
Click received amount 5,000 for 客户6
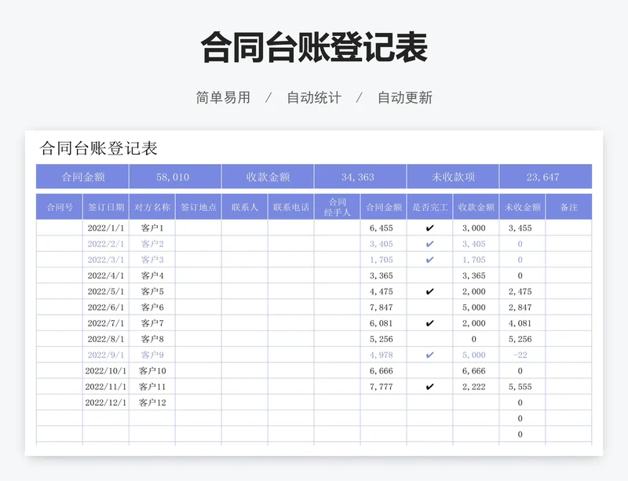coord(474,308)
